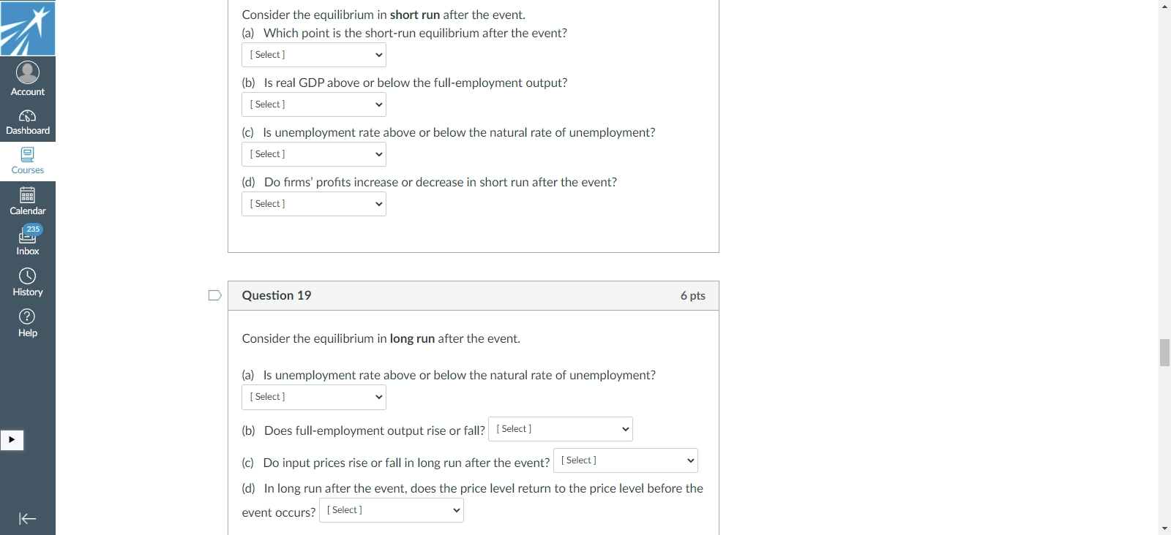This screenshot has width=1171, height=535.
Task: Open the Account panel in the sidebar
Action: point(27,78)
